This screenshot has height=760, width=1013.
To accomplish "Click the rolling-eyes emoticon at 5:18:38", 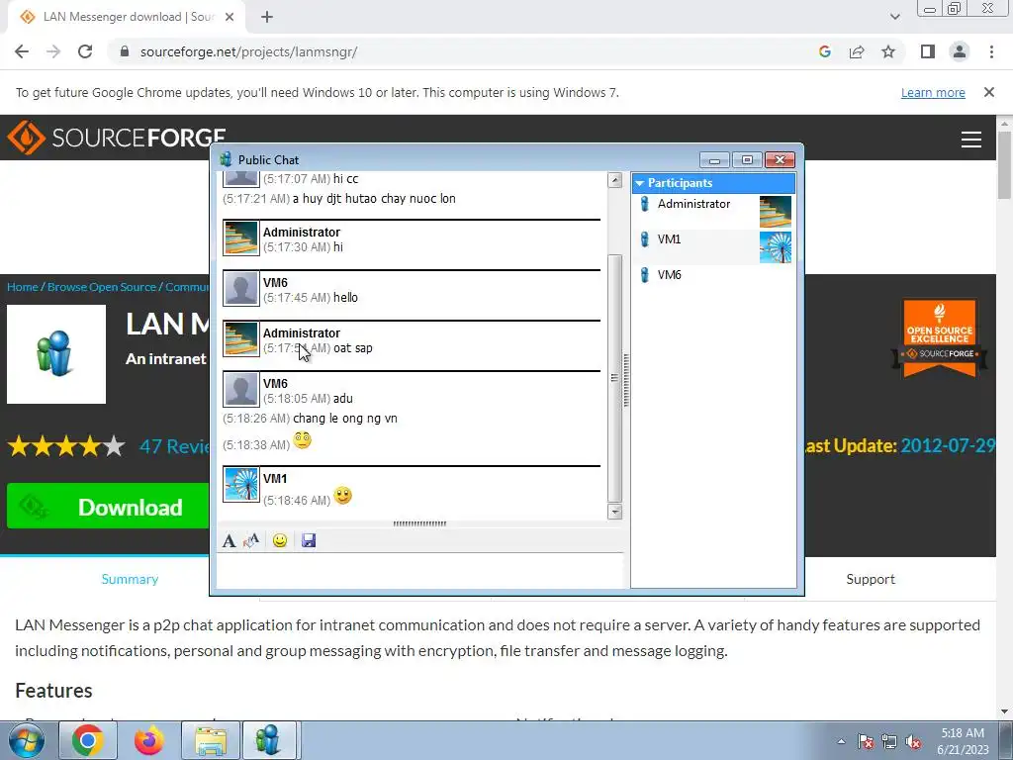I will (303, 440).
